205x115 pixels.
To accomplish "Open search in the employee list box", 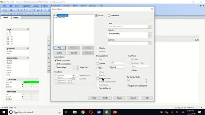I will click(x=28, y=57).
